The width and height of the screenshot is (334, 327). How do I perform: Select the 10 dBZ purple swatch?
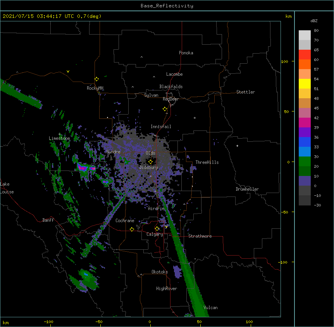click(305, 181)
